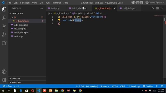
Task: Switch to the add_data.php tab
Action: 129,8
